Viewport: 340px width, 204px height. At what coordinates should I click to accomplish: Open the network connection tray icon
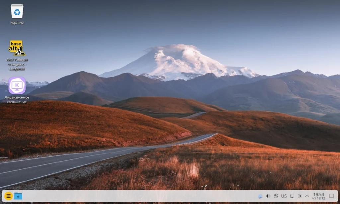point(276,196)
